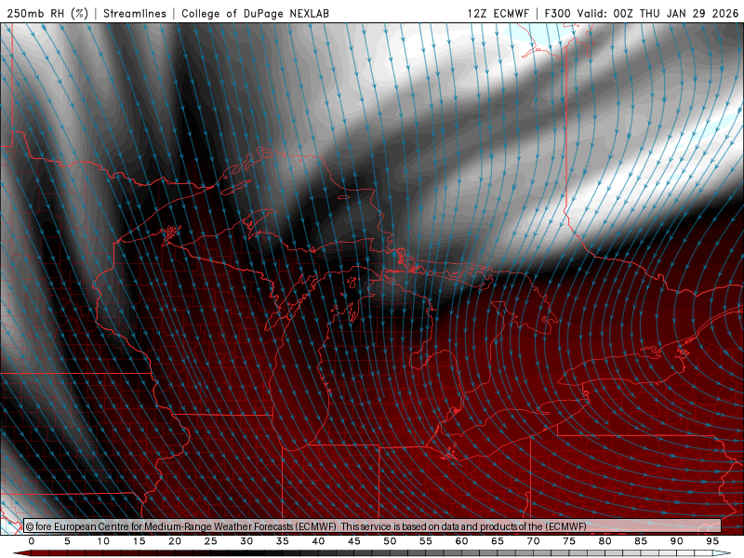Click the "F300" forecast hour label
Screen dimensions: 744x558
(557, 13)
